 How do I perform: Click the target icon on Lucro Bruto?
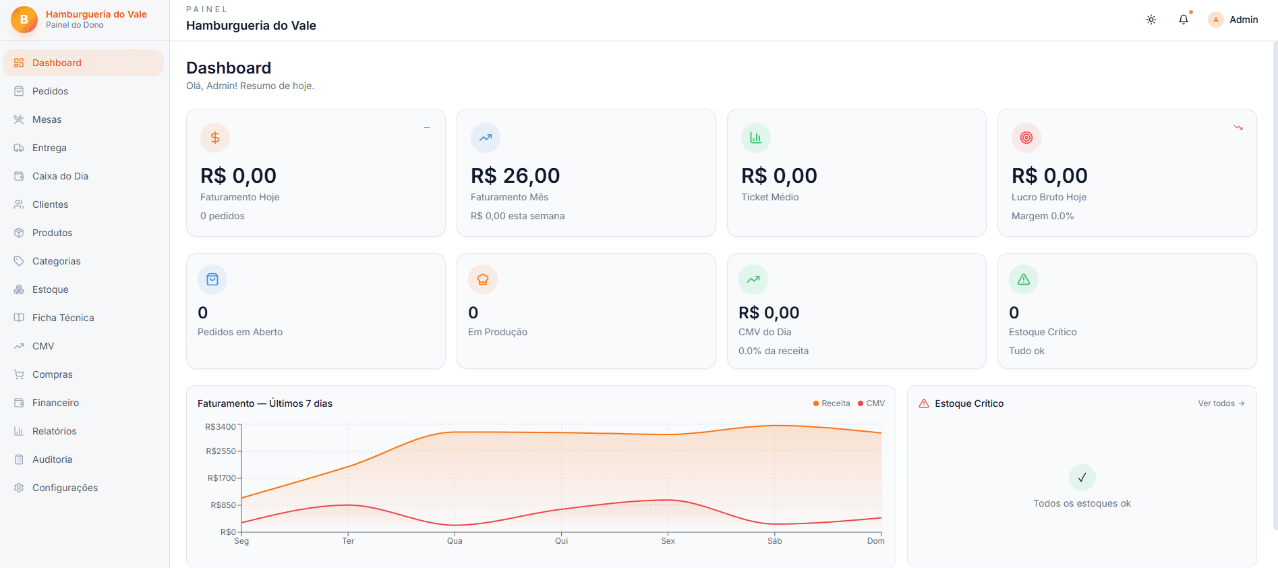tap(1026, 138)
